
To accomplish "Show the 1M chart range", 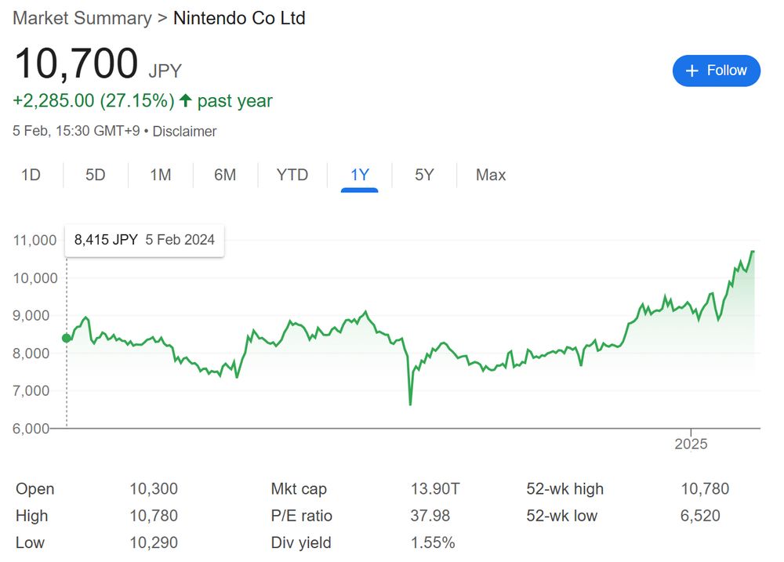I will pos(160,175).
